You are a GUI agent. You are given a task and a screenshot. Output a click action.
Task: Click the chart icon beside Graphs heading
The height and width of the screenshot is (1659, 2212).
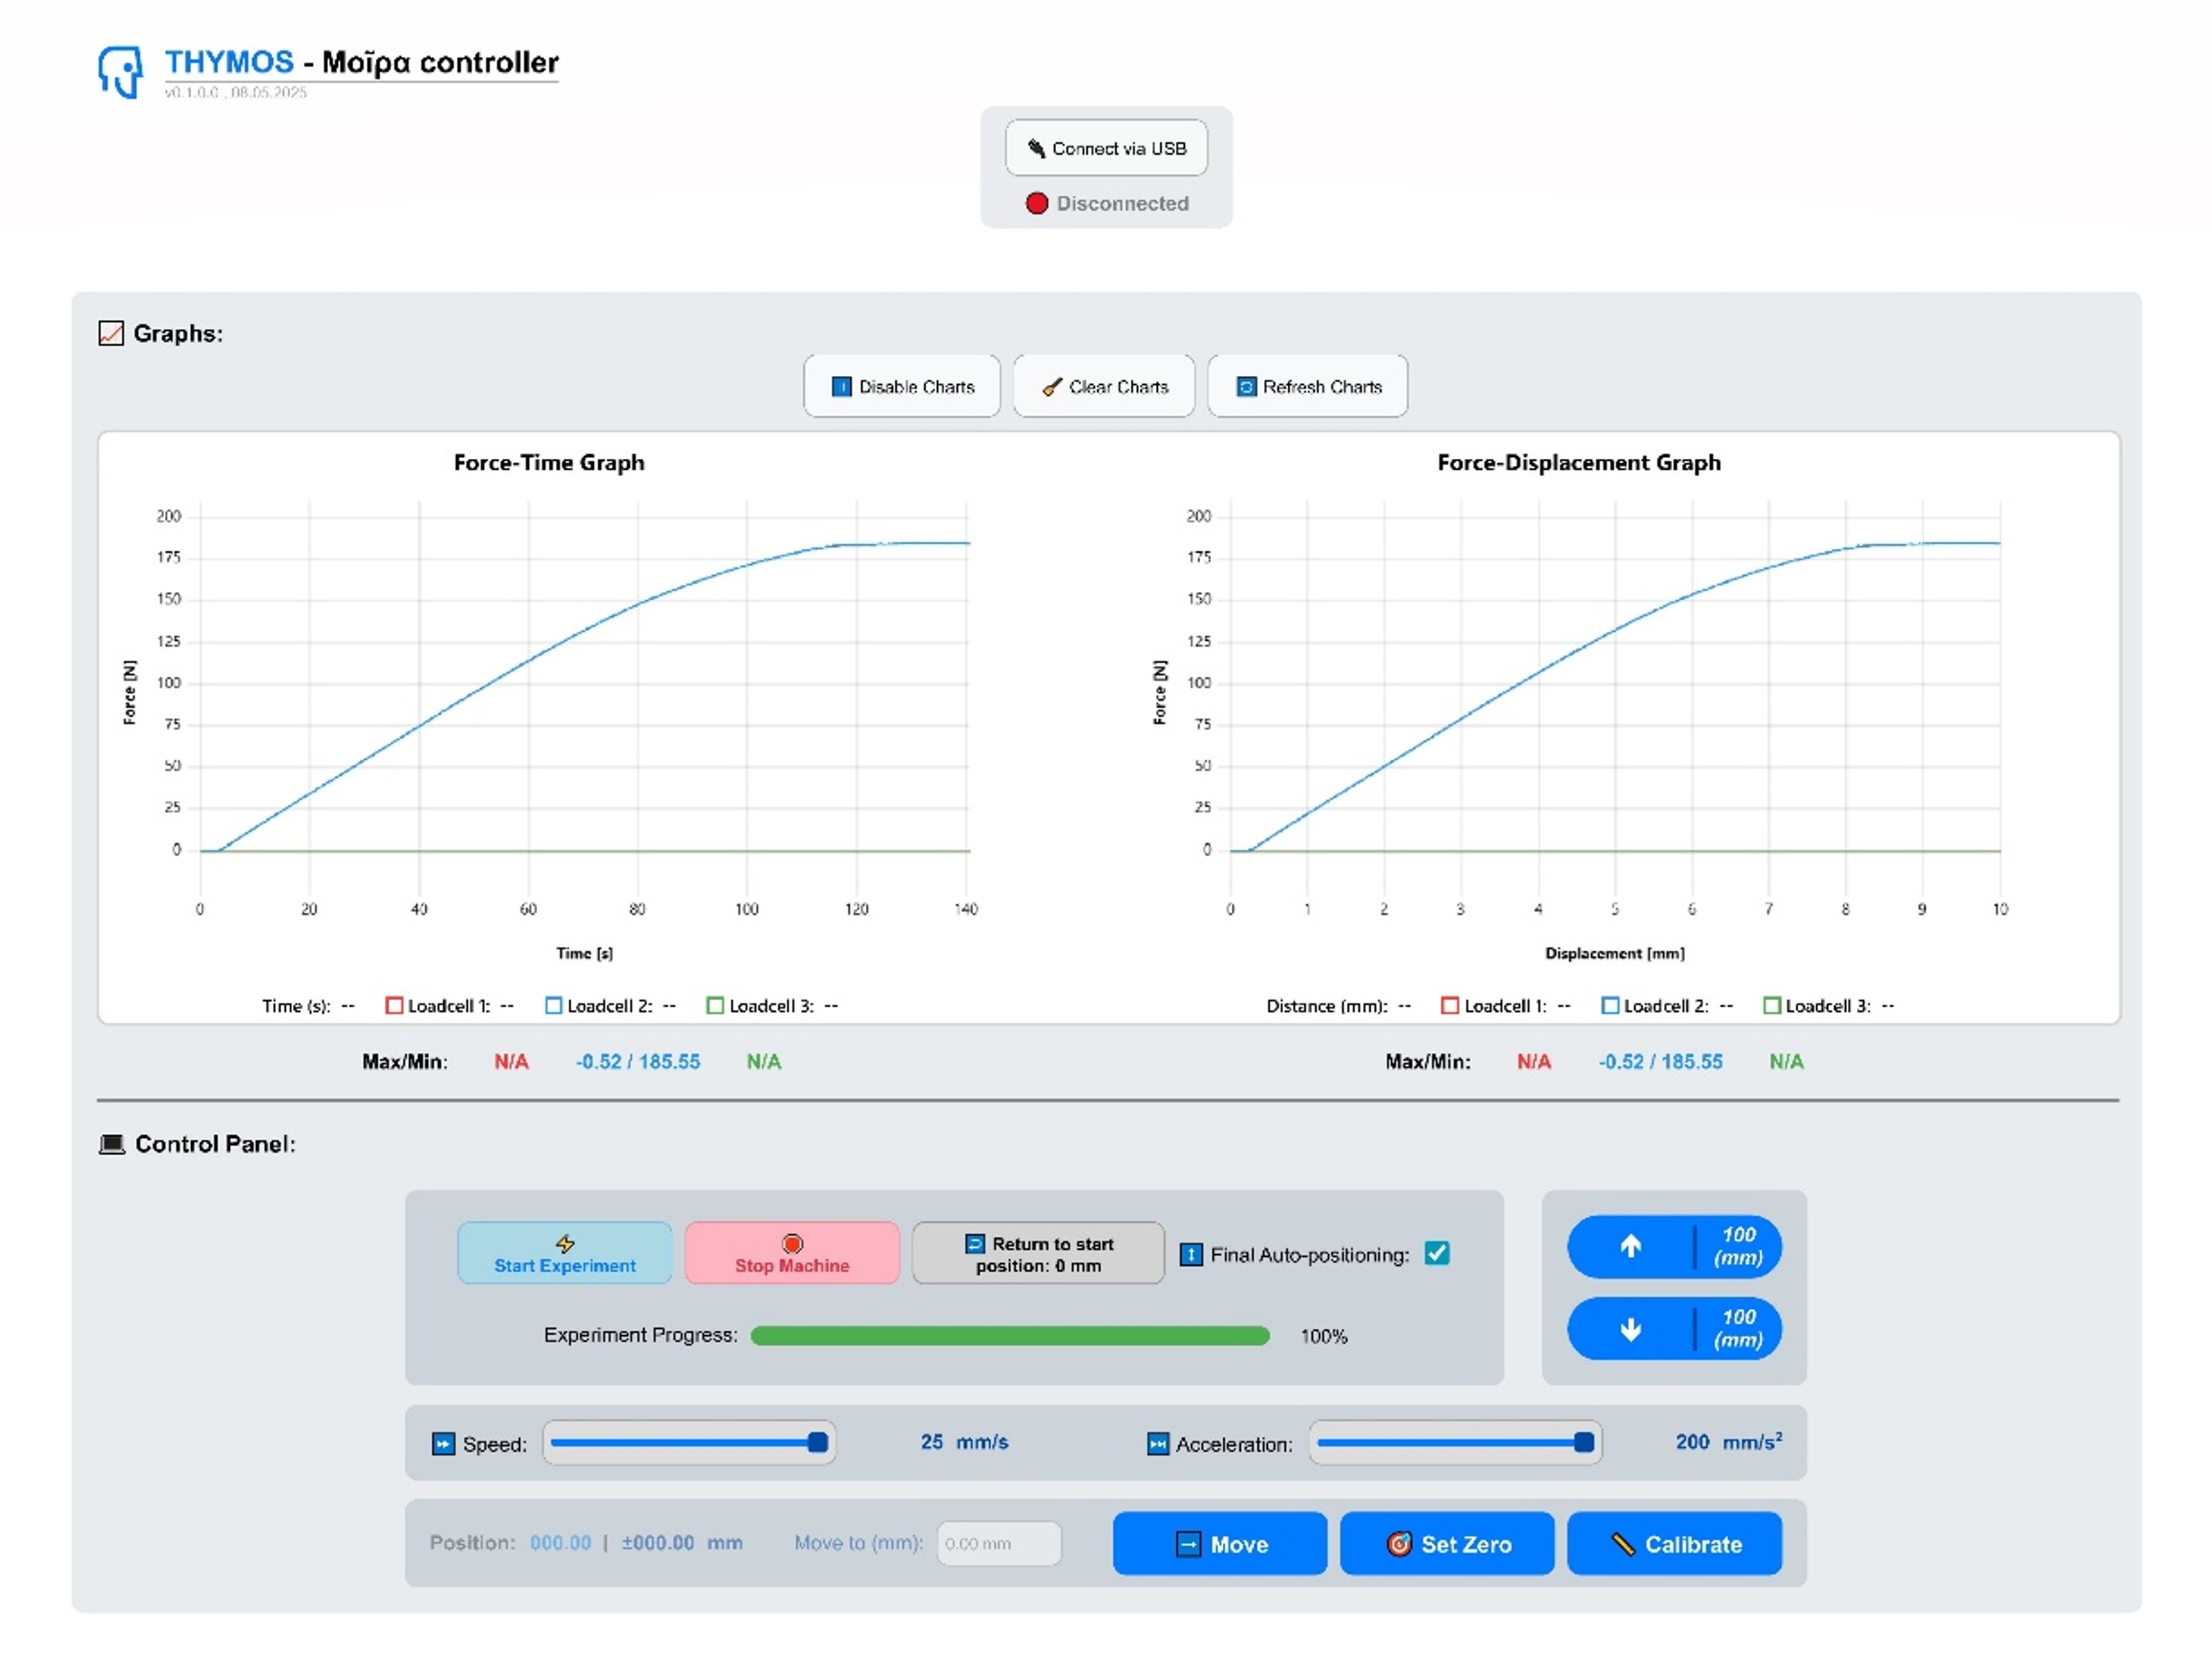point(111,333)
